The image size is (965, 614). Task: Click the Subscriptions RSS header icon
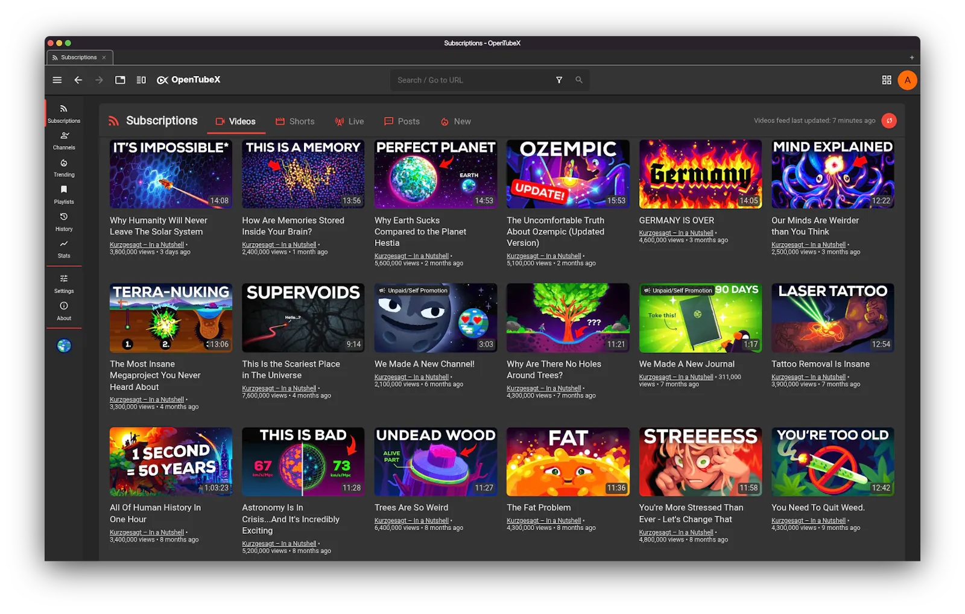click(x=113, y=121)
